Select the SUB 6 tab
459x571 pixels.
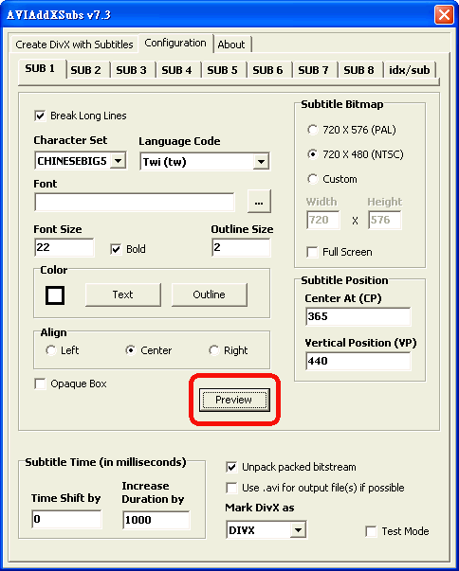click(x=268, y=70)
